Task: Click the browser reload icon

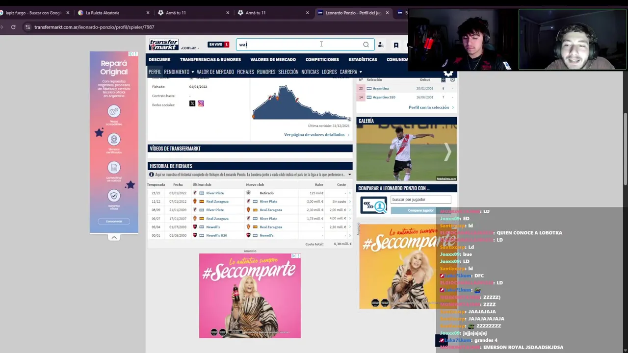Action: click(x=13, y=27)
